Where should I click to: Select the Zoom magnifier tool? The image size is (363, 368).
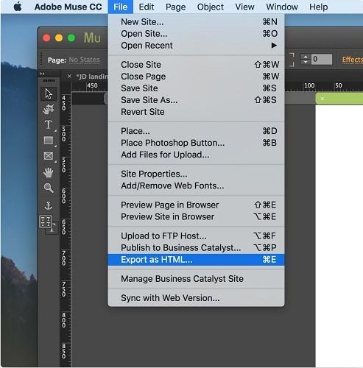click(x=49, y=188)
